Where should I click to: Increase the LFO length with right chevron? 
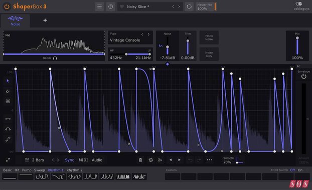click(x=58, y=160)
